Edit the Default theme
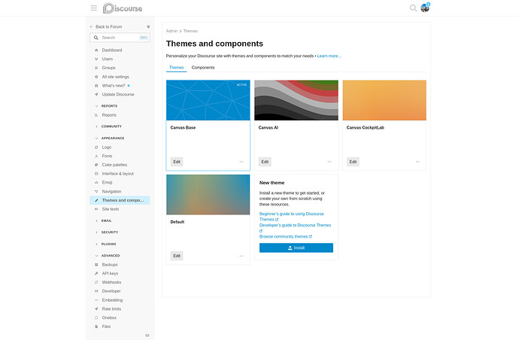 177,256
